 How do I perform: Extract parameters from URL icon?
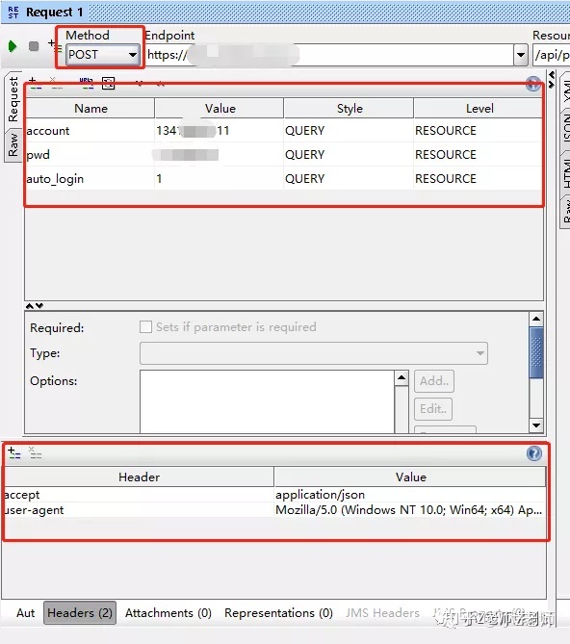87,84
